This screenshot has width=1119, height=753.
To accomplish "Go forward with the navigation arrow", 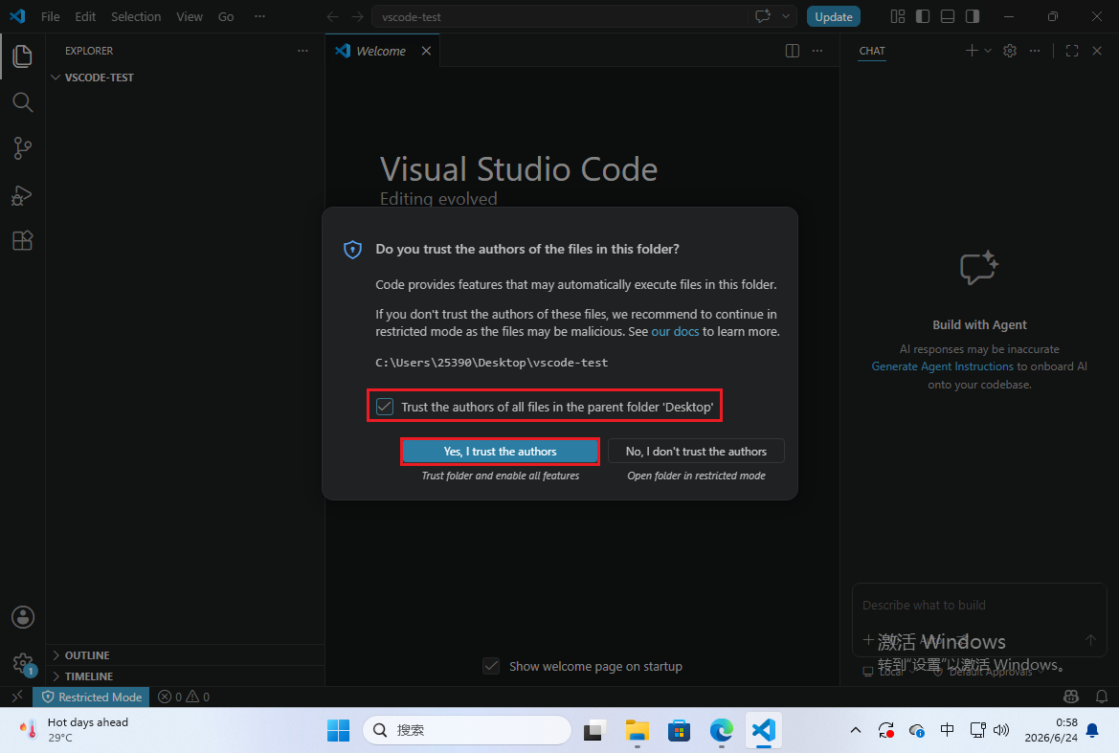I will pyautogui.click(x=358, y=16).
